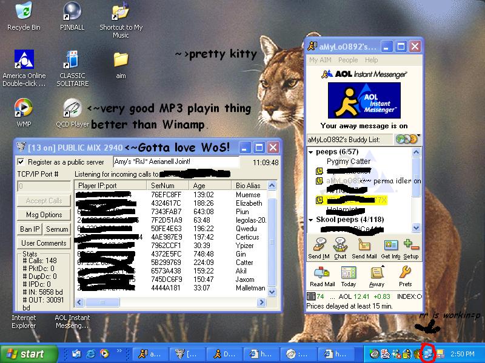Click Get Info icon in AIM
Screen dimensions: 485x363
(x=390, y=245)
